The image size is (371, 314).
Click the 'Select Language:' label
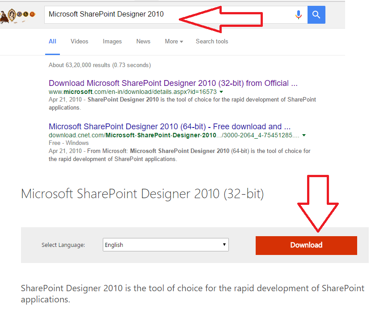(x=63, y=245)
